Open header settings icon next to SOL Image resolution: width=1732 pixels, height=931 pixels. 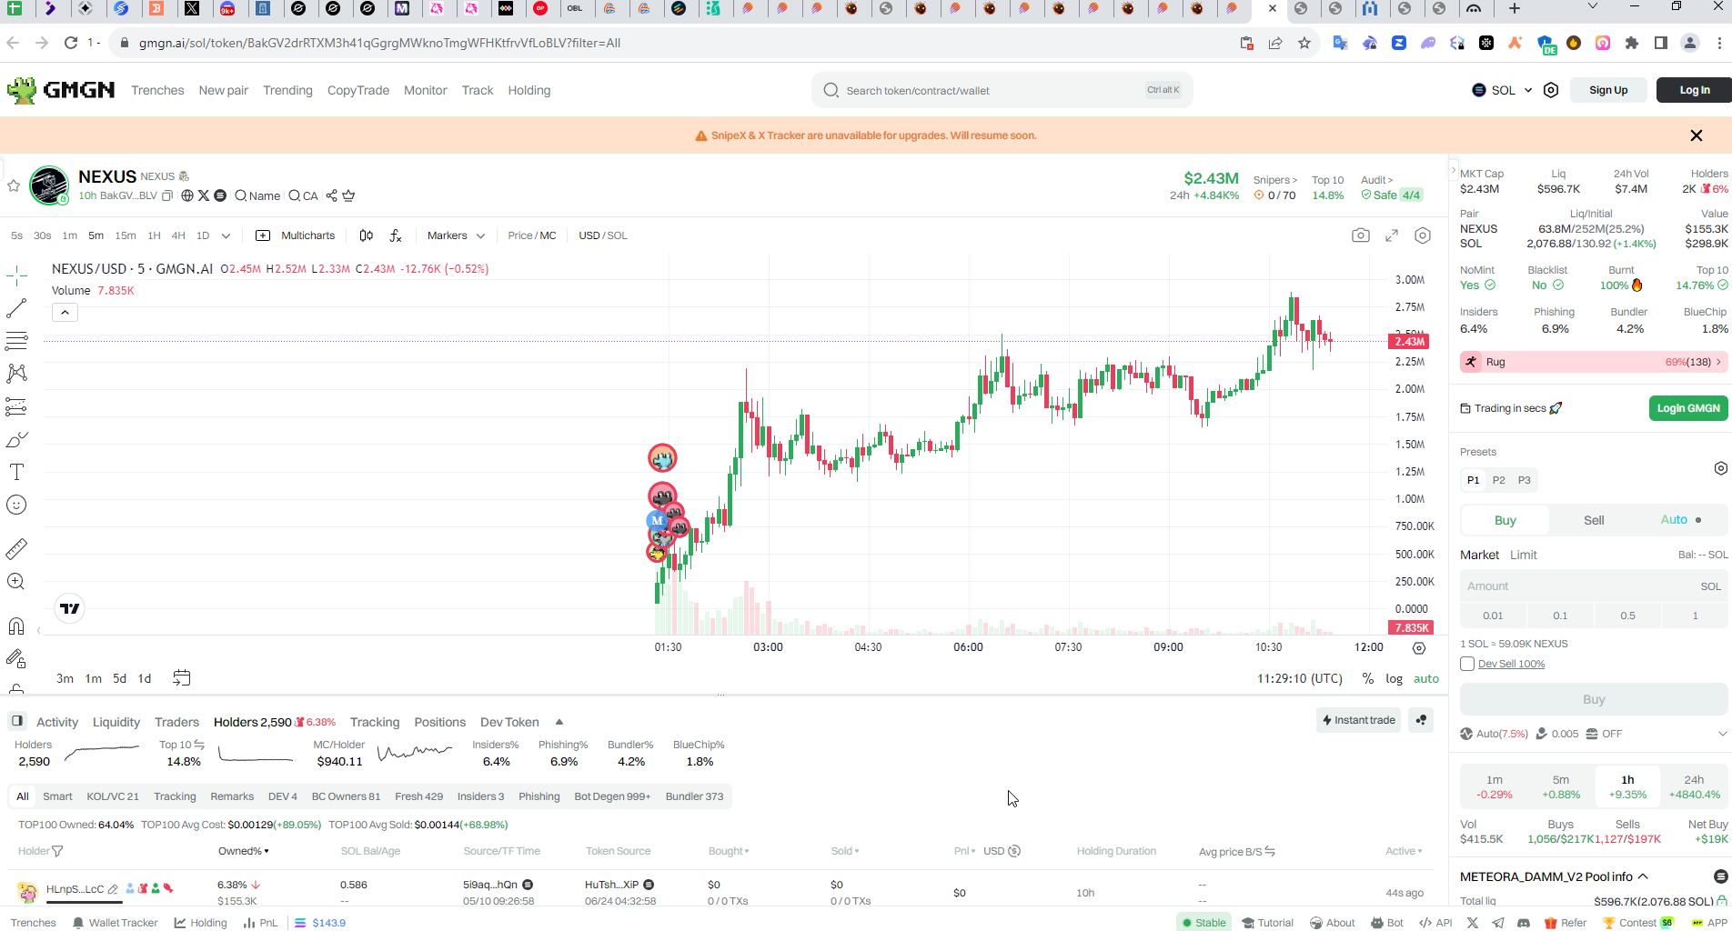1551,90
